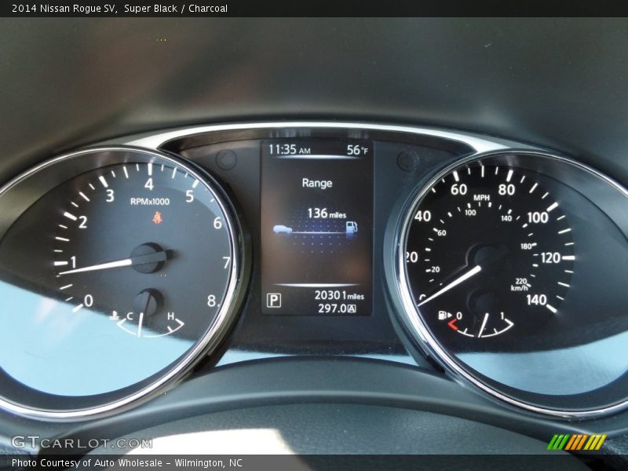
Task: Click the red empty zone on fuel gauge
Action: point(452,324)
